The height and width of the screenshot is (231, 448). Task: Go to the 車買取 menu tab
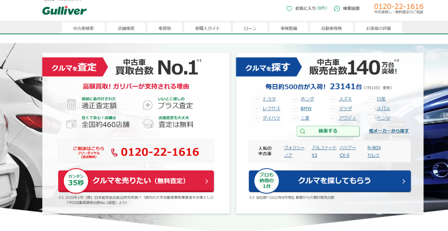(165, 28)
